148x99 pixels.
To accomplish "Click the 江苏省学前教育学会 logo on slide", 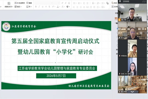I will coord(6,26).
